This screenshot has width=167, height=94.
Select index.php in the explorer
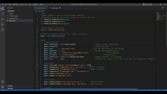[12, 21]
